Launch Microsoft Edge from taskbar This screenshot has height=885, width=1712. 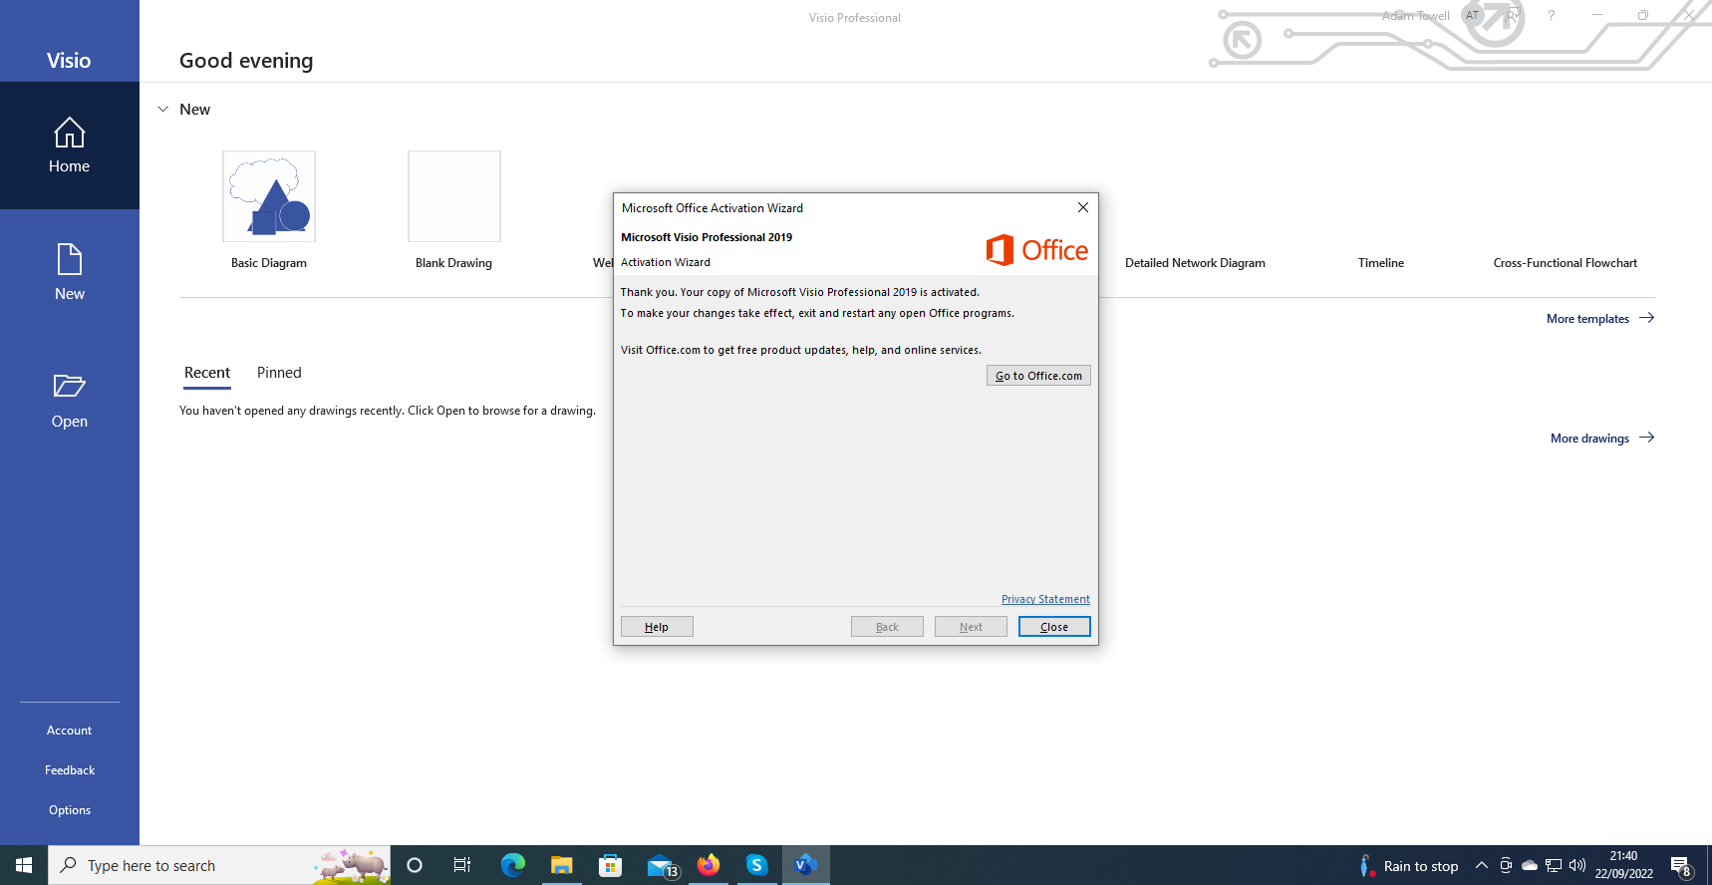tap(512, 865)
